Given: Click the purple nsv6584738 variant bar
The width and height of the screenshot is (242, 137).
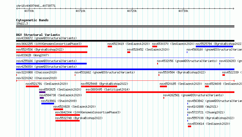Looking at the screenshot, I should [42, 98].
